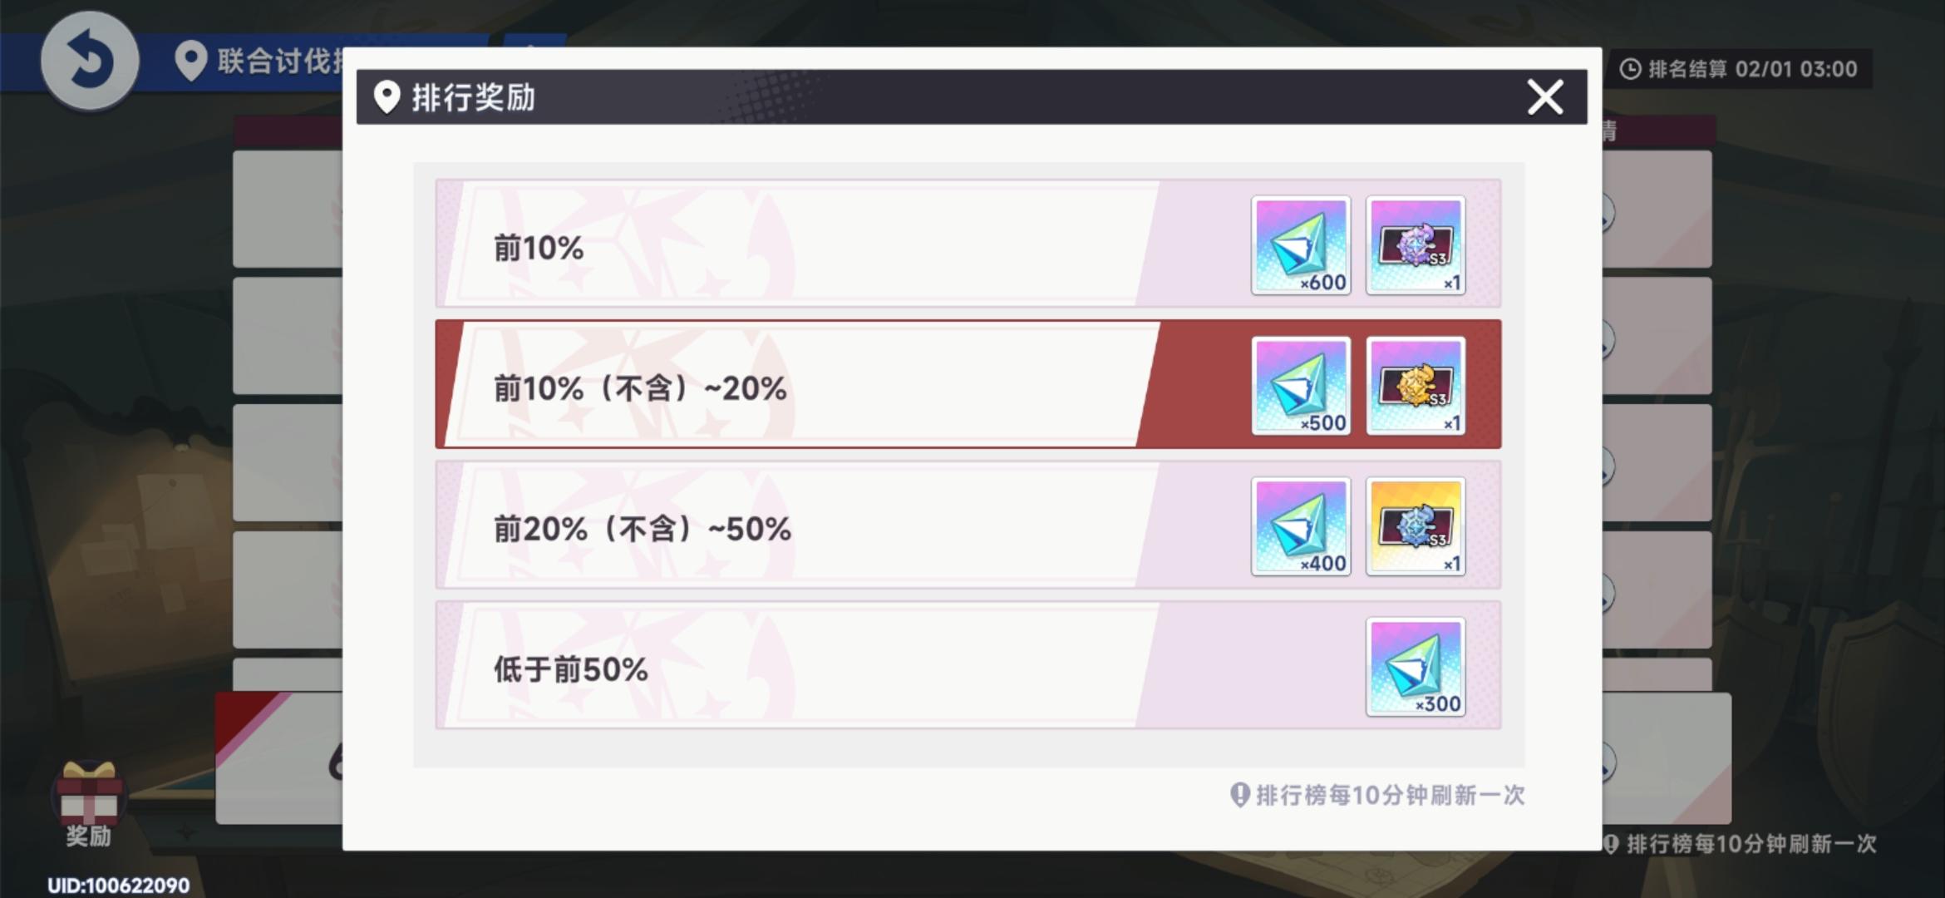Image resolution: width=1945 pixels, height=898 pixels.
Task: Select the 前20%(不含)~50% tier label
Action: [x=642, y=529]
